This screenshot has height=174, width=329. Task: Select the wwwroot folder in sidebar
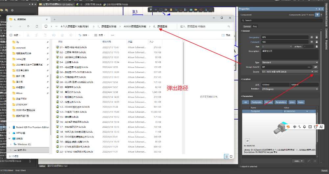(21, 48)
